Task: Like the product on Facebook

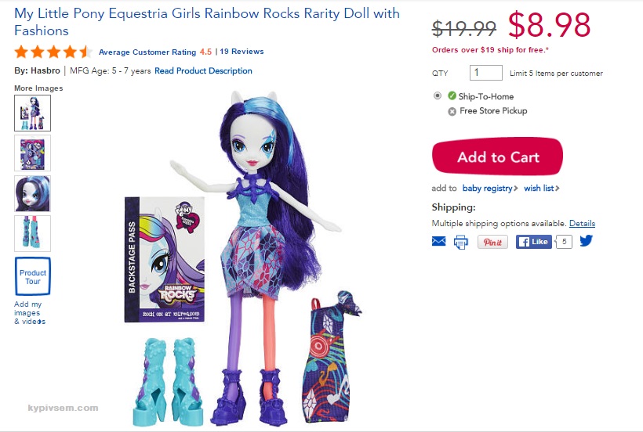Action: [533, 242]
